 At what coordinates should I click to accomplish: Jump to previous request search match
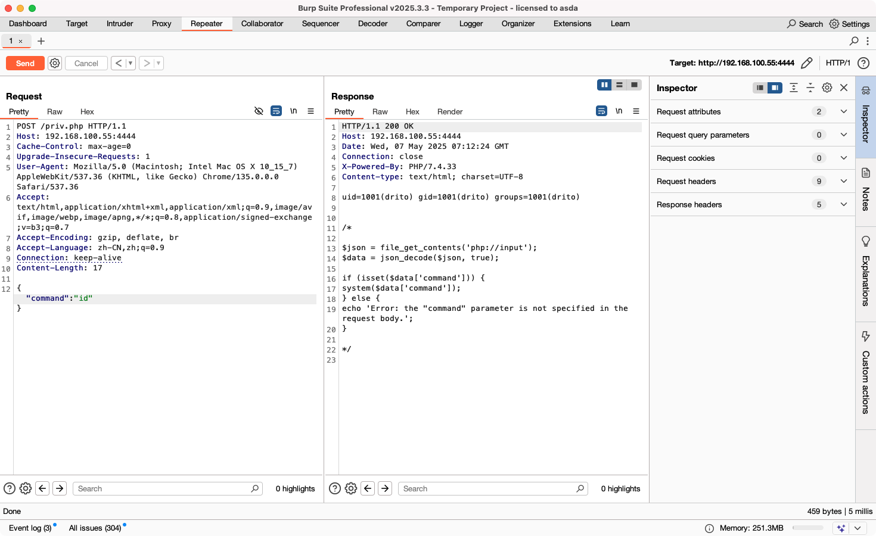tap(42, 488)
